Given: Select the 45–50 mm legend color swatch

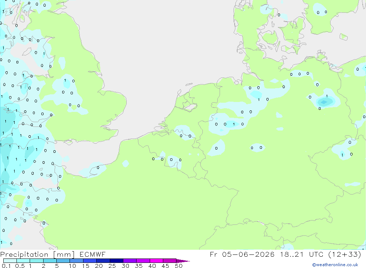Looking at the screenshot, I should click(170, 261).
